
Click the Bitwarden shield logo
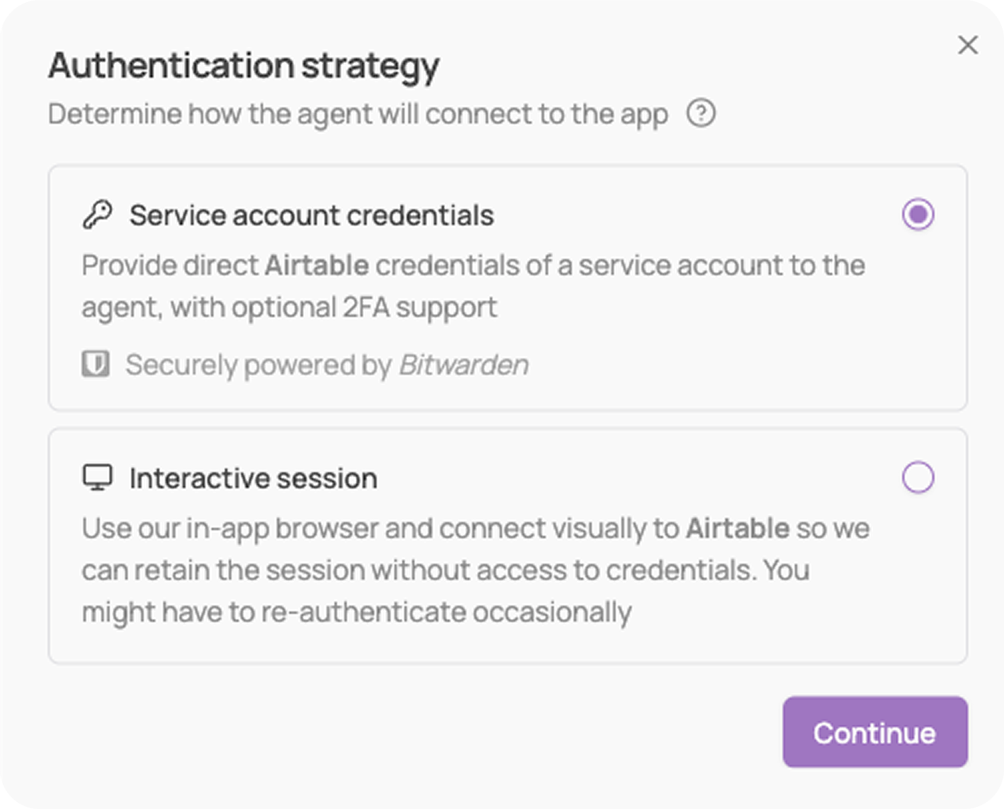coord(96,364)
